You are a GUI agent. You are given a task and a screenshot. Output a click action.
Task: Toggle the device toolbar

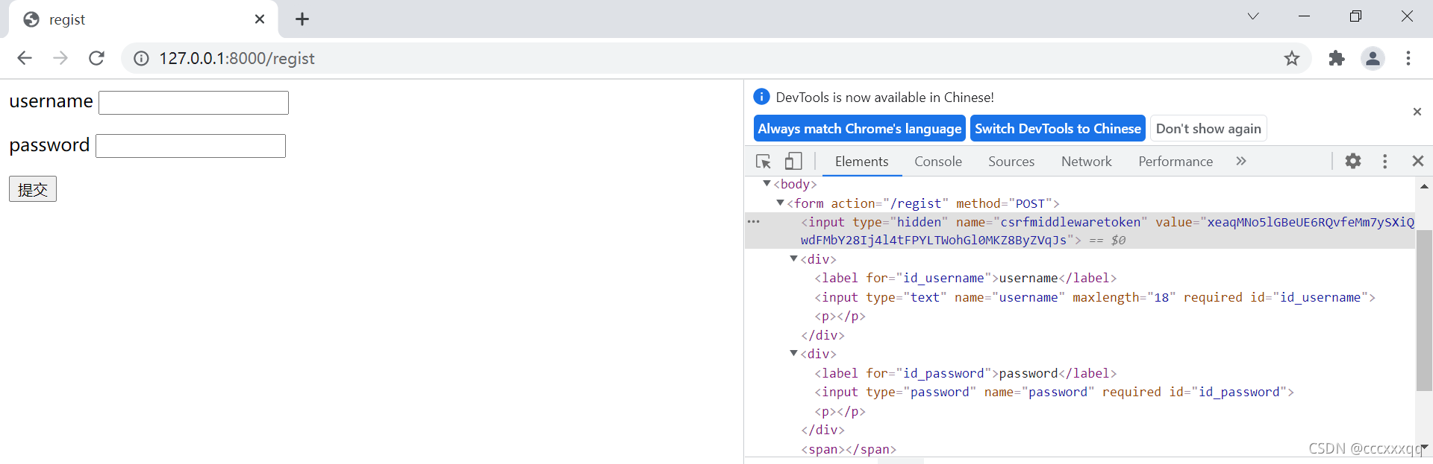coord(793,162)
